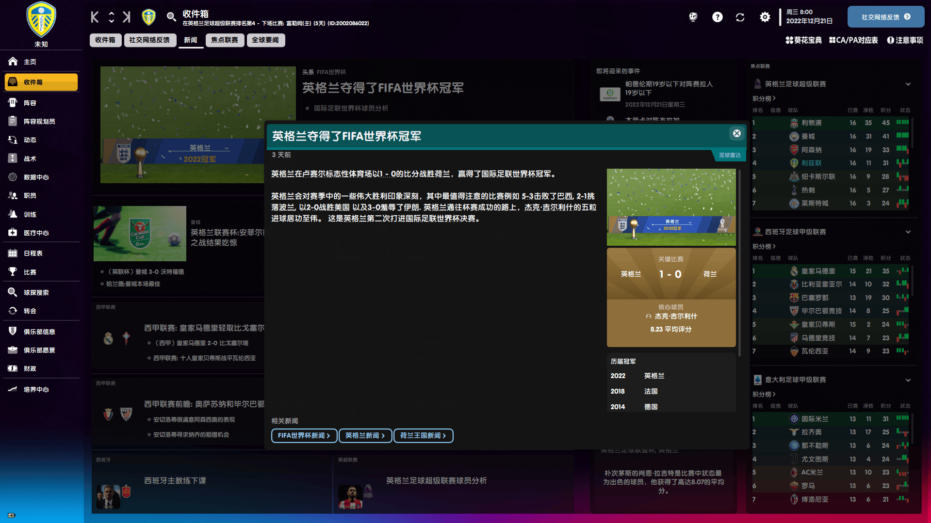This screenshot has width=931, height=523.
Task: Click the refresh arrows icon
Action: pos(740,17)
